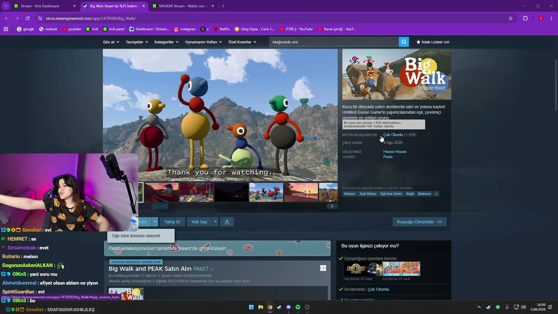Open the Chrome three-dot menu
Viewport: 558px width, 314px height.
[551, 18]
